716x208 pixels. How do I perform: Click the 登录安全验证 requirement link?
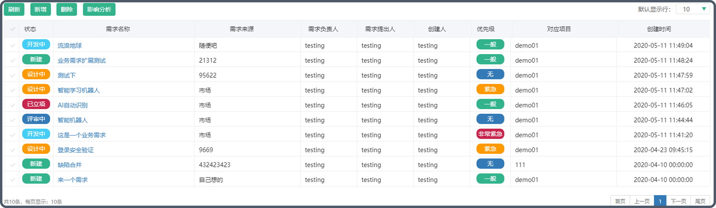click(76, 150)
